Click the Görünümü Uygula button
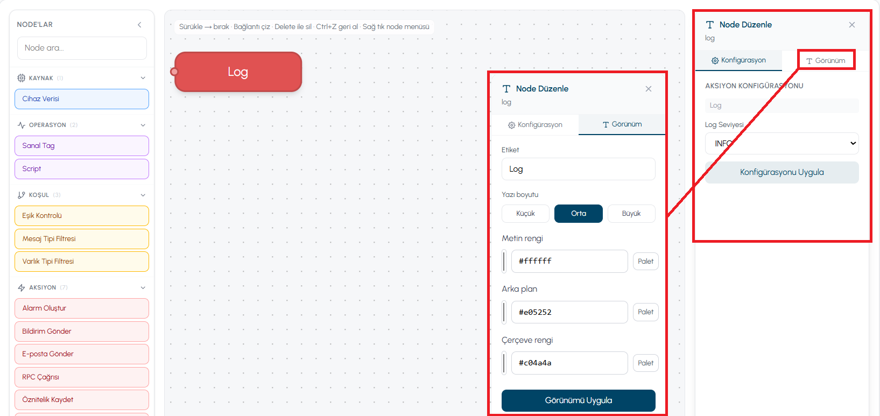The height and width of the screenshot is (416, 880). (x=579, y=400)
